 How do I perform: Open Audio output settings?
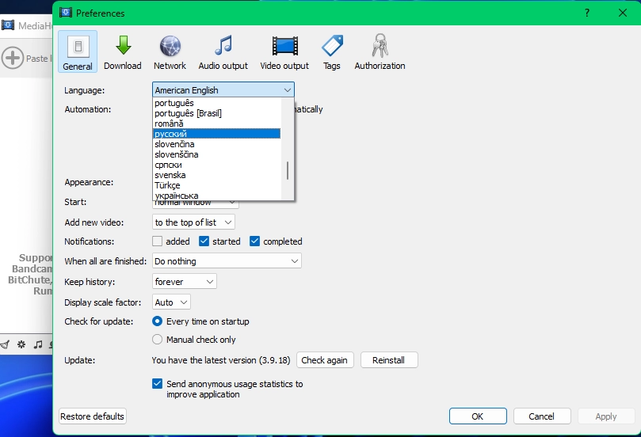[x=223, y=52]
